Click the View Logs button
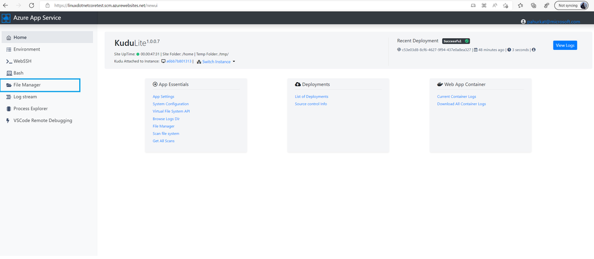 (565, 45)
